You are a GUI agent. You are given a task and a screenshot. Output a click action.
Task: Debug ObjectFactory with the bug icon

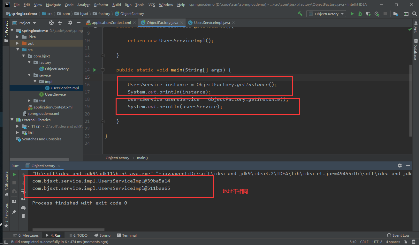coord(360,14)
